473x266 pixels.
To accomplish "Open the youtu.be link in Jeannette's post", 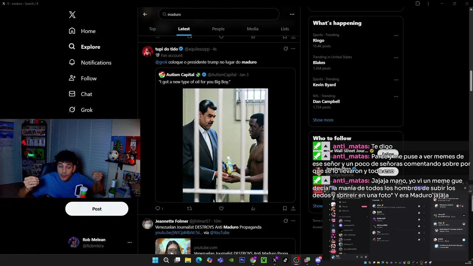I will point(179,233).
